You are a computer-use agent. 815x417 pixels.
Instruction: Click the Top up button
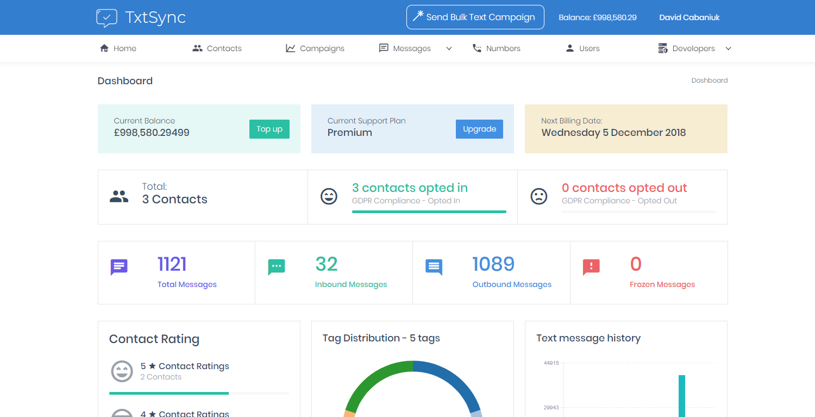tap(269, 129)
